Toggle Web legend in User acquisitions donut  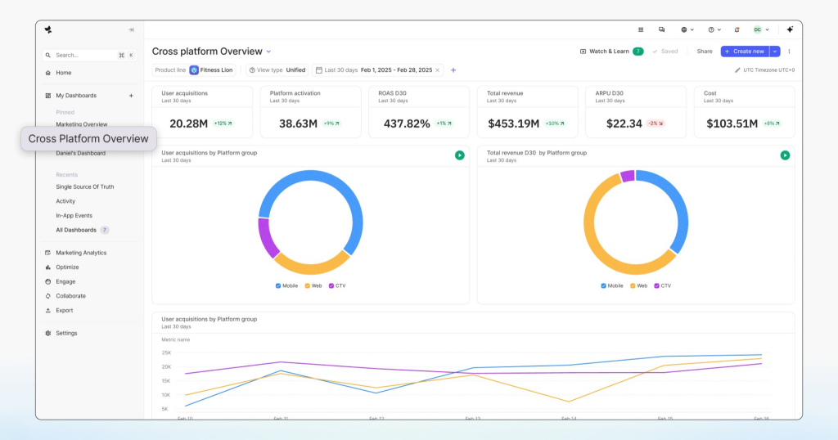click(x=313, y=285)
